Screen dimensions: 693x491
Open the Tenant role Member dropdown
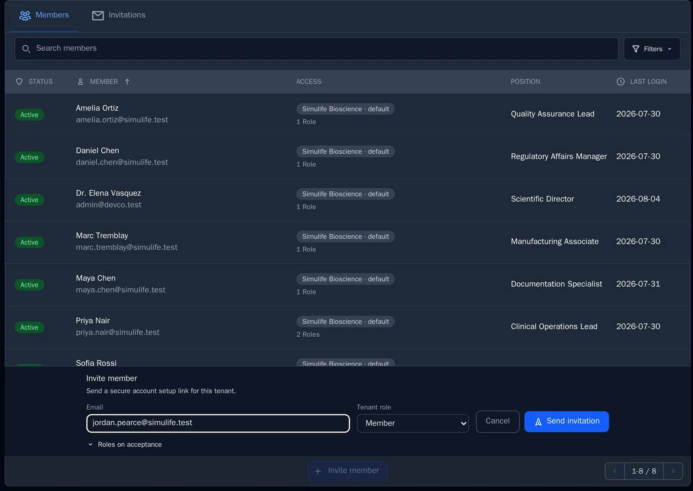click(413, 423)
